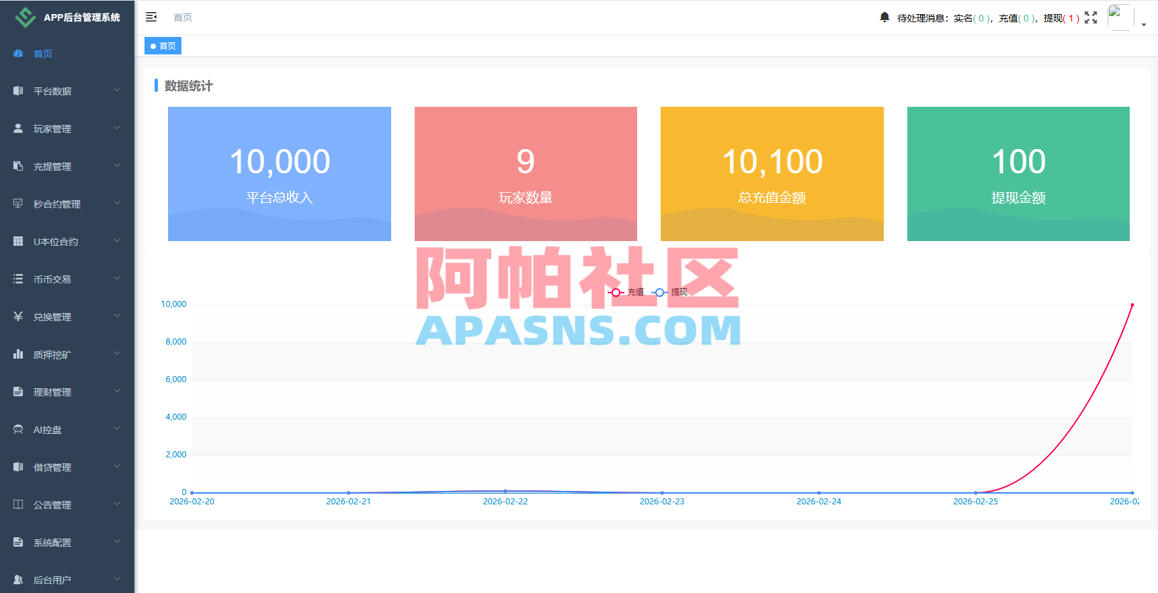Viewport: 1158px width, 593px height.
Task: Collapse the sidebar with the hamburger icon
Action: (x=151, y=17)
